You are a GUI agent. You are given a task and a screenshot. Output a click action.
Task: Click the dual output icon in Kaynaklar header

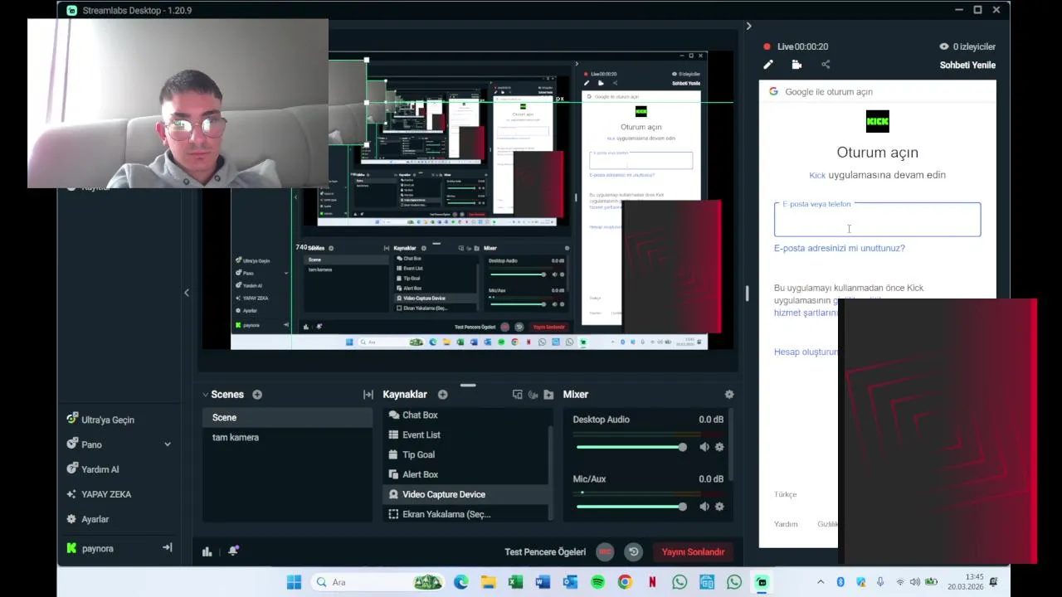[518, 395]
